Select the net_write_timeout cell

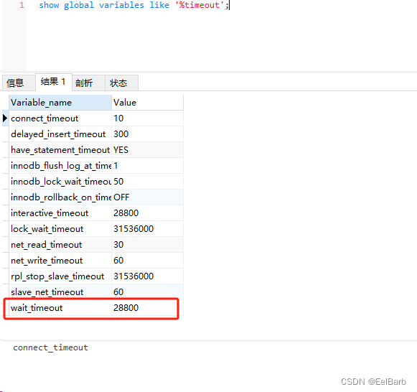(x=60, y=261)
